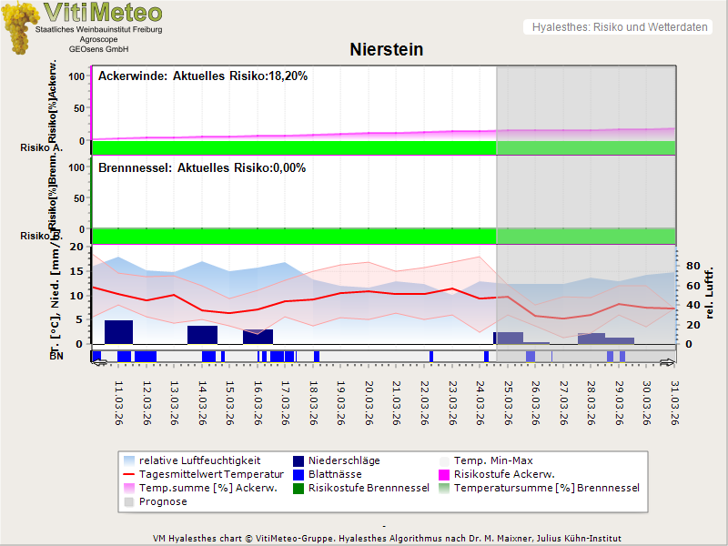This screenshot has width=728, height=546.
Task: Click the right arrow at timeline end
Action: pos(668,362)
